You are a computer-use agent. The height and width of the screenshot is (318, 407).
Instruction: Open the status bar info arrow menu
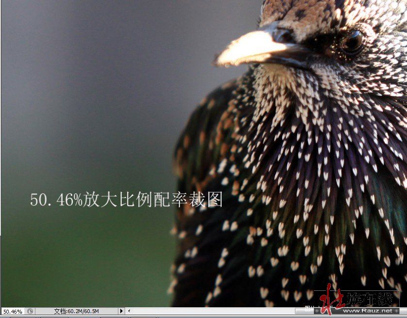point(121,311)
